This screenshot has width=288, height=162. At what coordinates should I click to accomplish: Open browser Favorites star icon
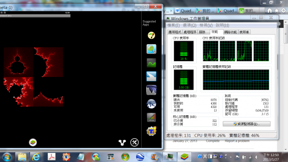point(276,10)
